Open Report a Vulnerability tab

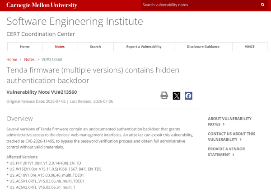pos(144,47)
